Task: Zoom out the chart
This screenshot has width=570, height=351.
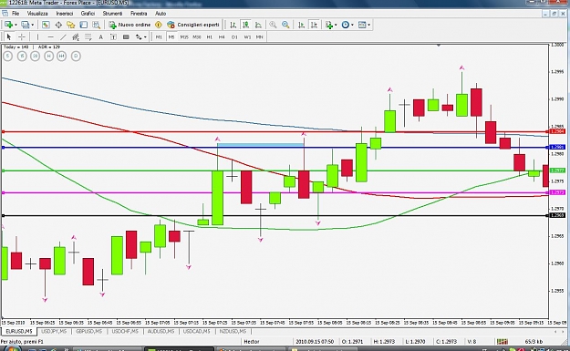Action: click(x=285, y=25)
